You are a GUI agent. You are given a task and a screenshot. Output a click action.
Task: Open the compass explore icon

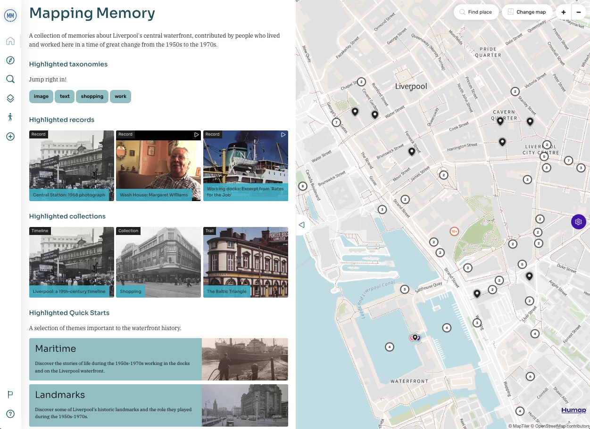click(x=10, y=60)
